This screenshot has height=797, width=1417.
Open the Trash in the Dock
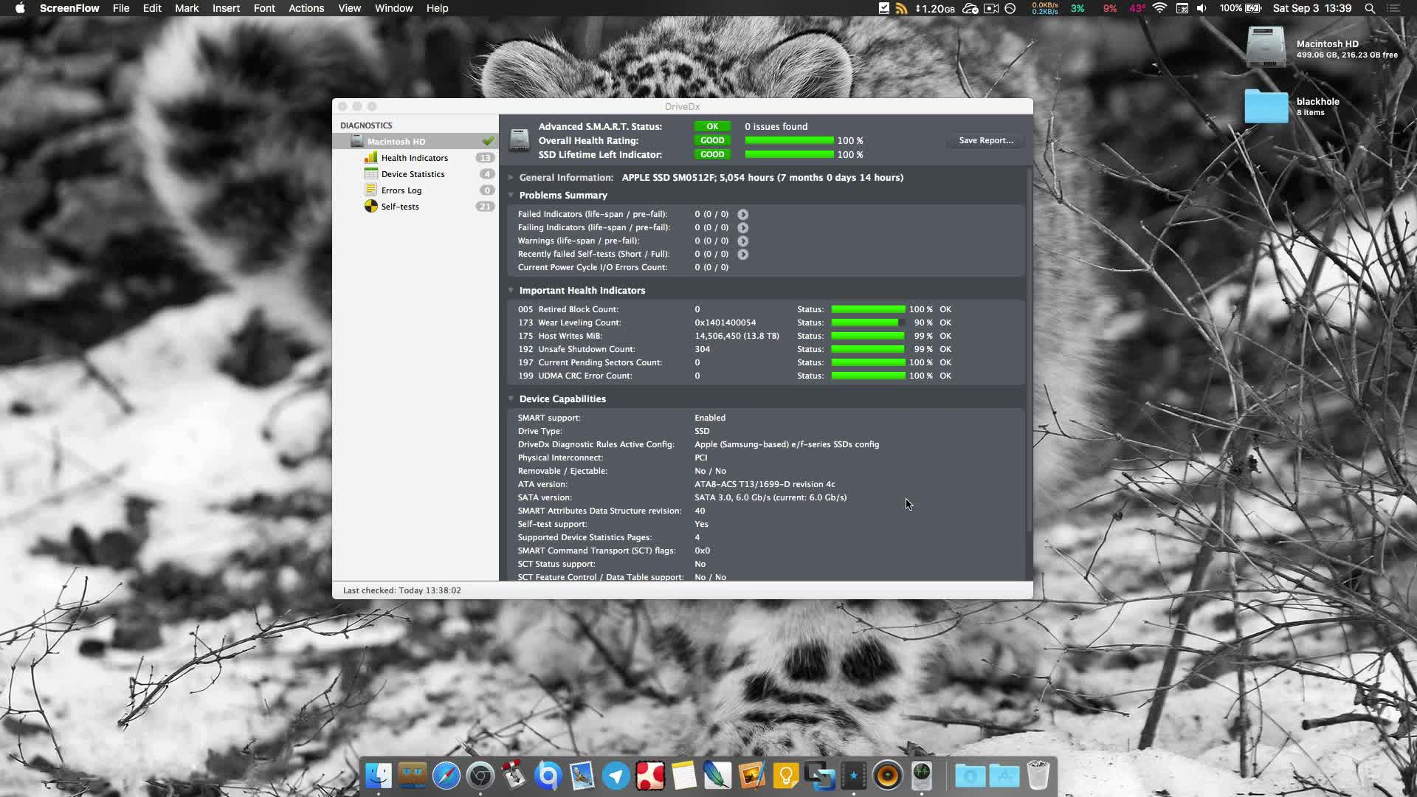tap(1038, 776)
